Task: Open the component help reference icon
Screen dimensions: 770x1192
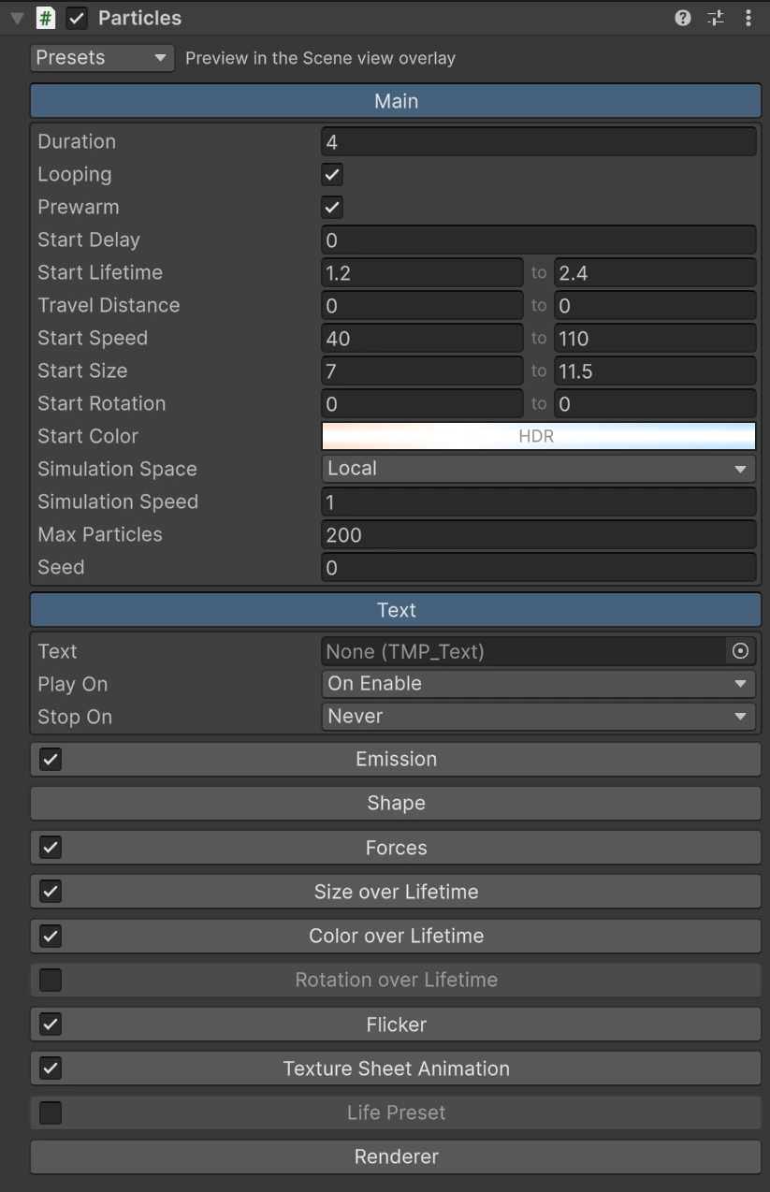Action: (683, 18)
